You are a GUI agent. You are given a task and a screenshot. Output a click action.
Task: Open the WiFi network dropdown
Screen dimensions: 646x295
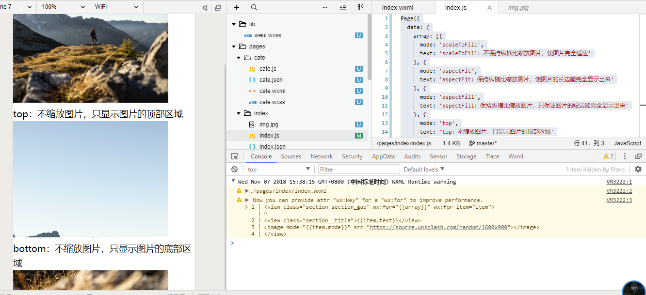pyautogui.click(x=116, y=7)
